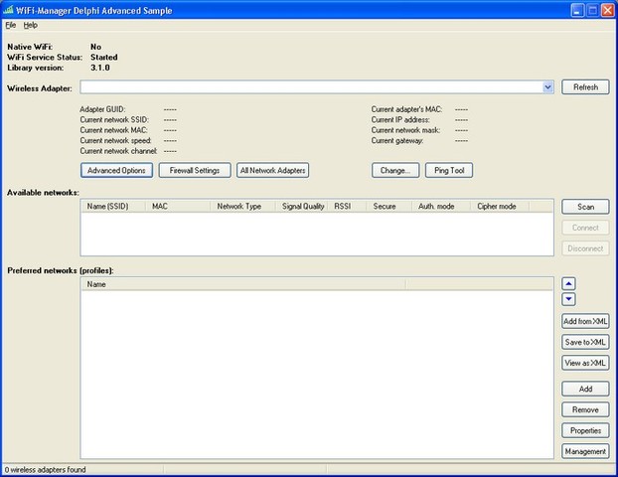Sort by Secure column header
Image resolution: width=618 pixels, height=477 pixels.
389,206
